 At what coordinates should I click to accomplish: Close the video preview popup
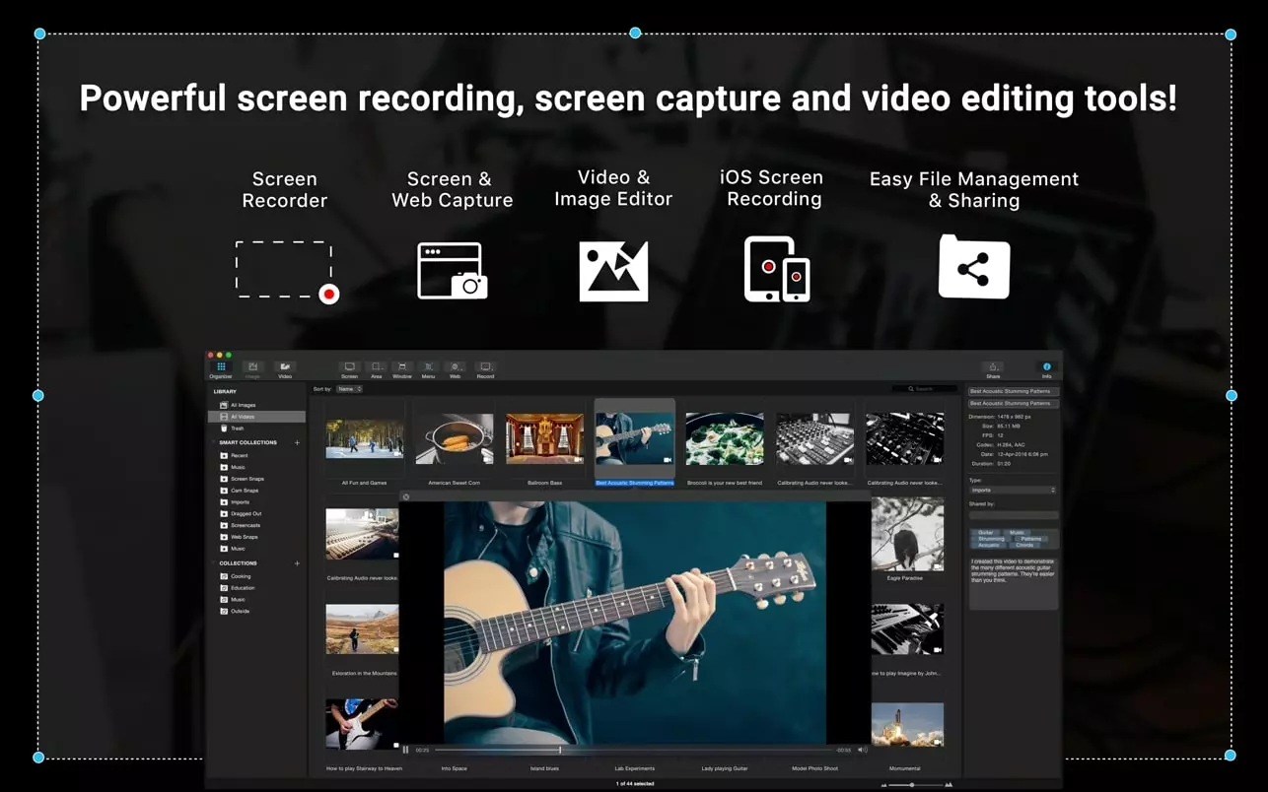tap(406, 496)
